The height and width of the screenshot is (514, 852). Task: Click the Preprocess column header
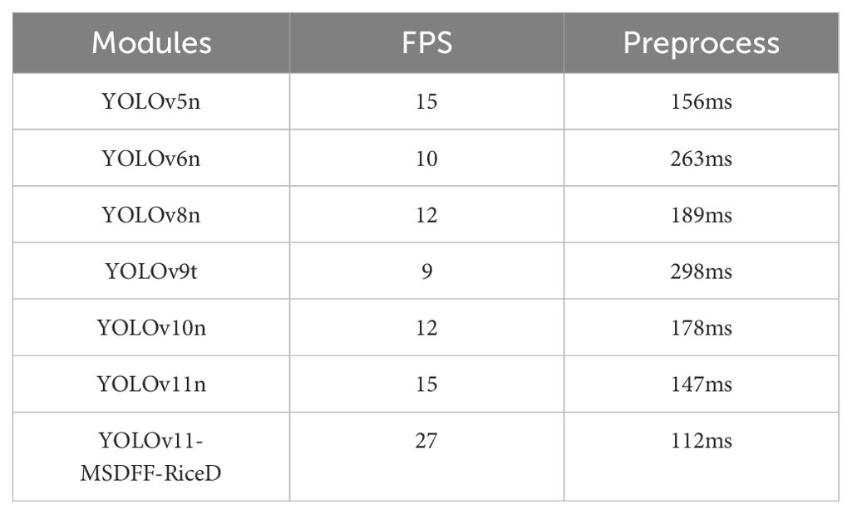click(701, 43)
